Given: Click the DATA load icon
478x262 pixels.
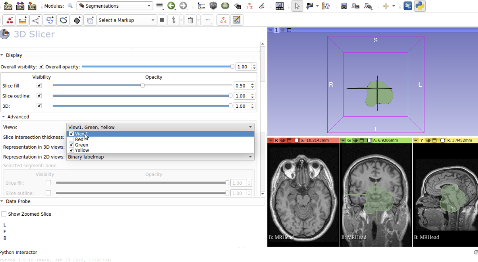Looking at the screenshot, I should coord(8,6).
